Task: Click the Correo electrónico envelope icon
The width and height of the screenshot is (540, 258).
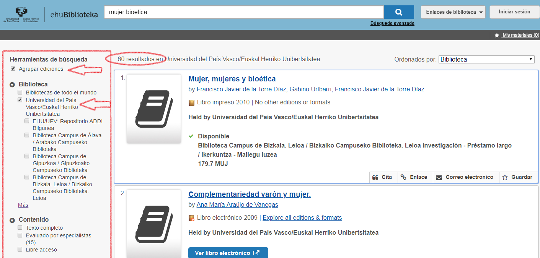Action: pyautogui.click(x=439, y=177)
